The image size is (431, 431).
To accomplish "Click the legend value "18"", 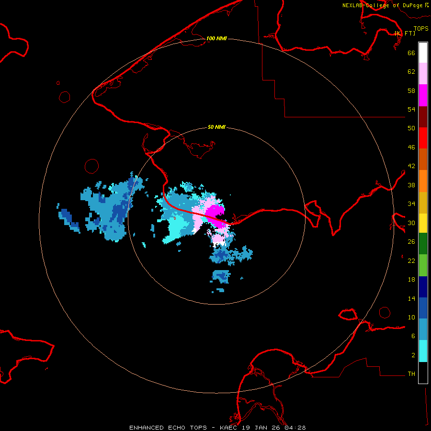I will (411, 280).
